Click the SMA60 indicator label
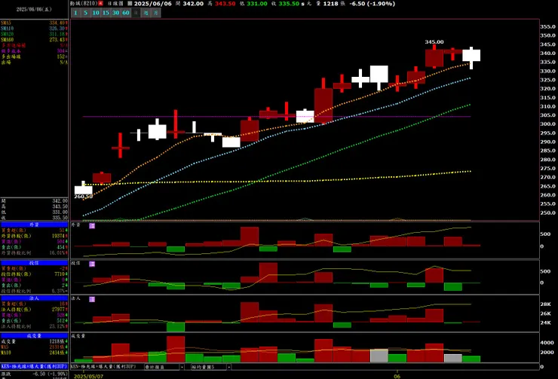Screen dimensions: 558x379 tap(7, 40)
